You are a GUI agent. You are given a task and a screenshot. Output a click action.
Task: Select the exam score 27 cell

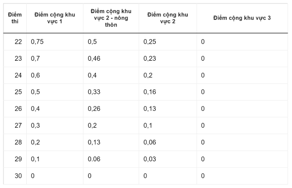[x=15, y=125]
